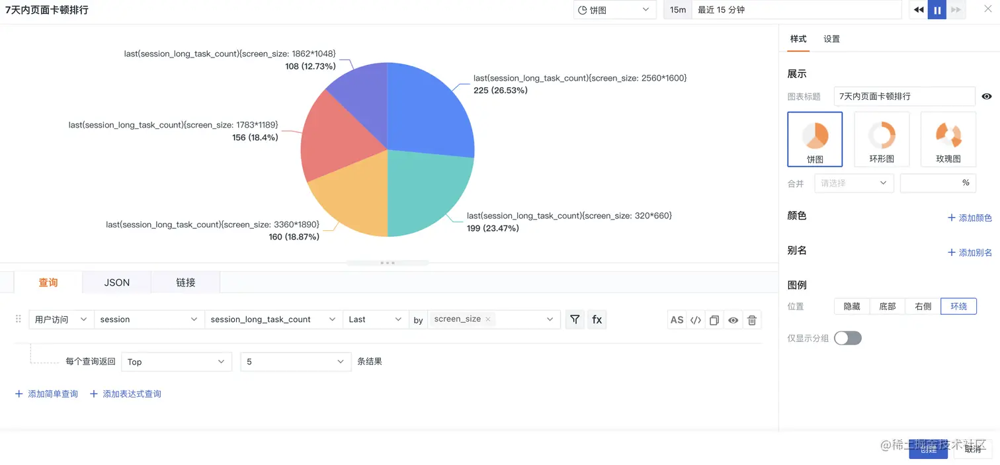
Task: Toggle chart title visibility eye icon
Action: (987, 97)
